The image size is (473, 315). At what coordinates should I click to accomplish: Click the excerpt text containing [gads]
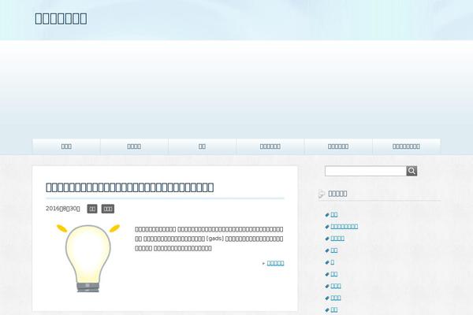coord(209,239)
